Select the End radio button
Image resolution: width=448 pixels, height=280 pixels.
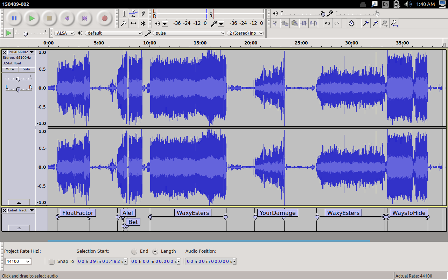[x=134, y=251]
